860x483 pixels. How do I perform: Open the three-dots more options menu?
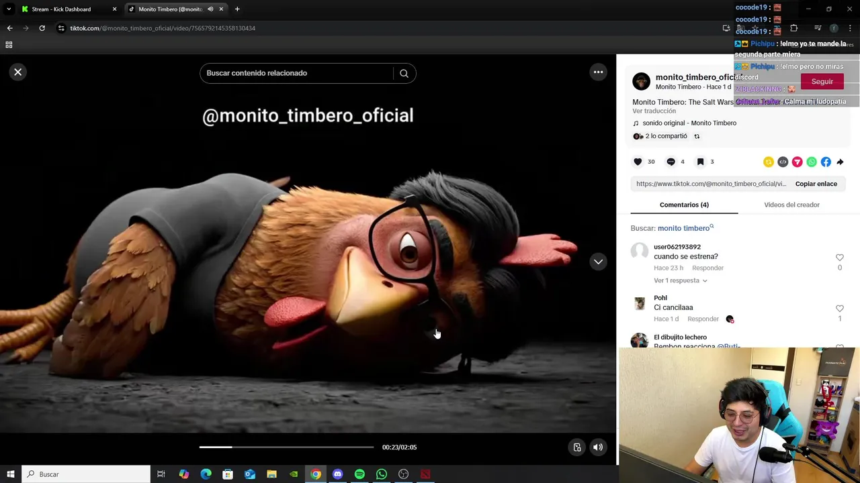coord(598,72)
